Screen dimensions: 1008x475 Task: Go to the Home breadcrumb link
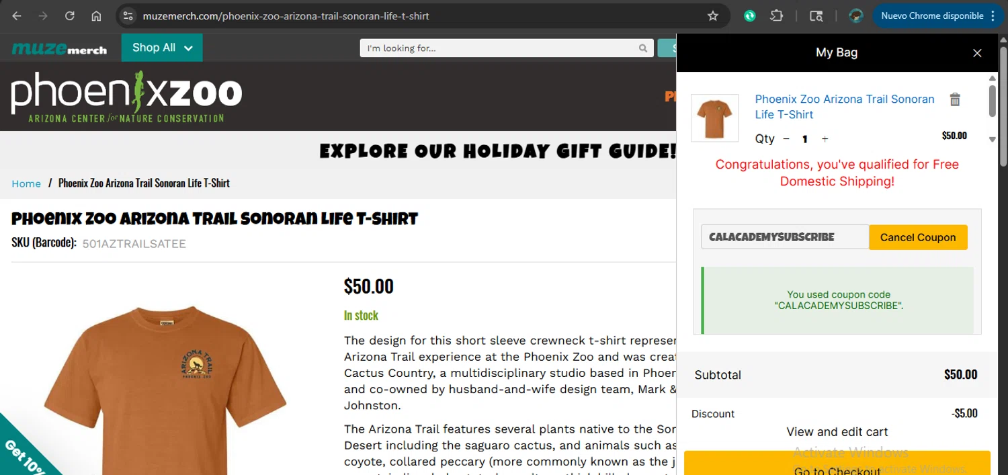pyautogui.click(x=26, y=183)
